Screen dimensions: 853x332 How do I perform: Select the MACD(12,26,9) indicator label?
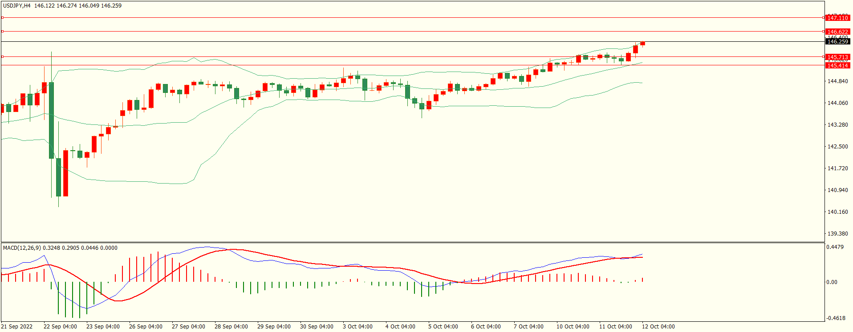[22, 248]
